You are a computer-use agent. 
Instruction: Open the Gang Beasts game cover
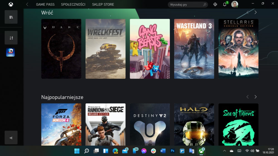point(150,49)
